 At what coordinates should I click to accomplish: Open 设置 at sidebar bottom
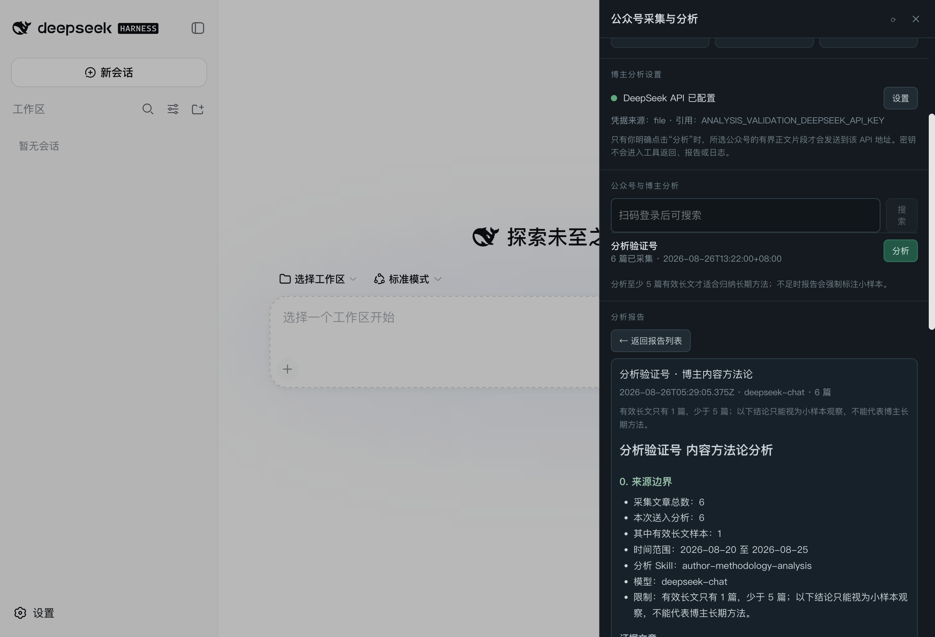point(34,613)
